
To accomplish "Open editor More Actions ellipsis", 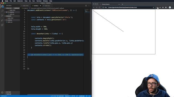I will 89,6.
